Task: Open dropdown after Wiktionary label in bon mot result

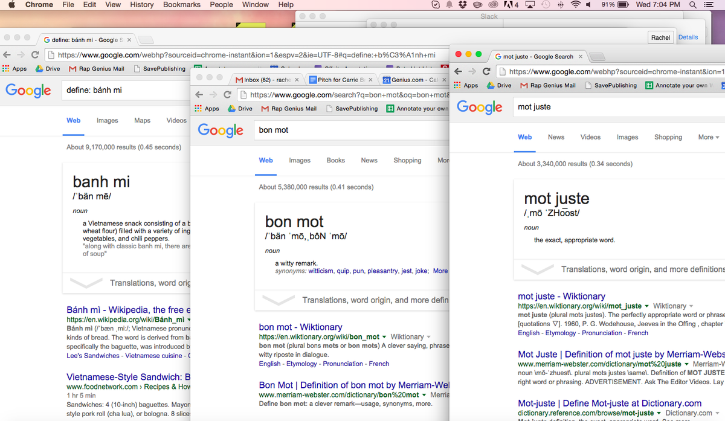Action: coord(429,337)
